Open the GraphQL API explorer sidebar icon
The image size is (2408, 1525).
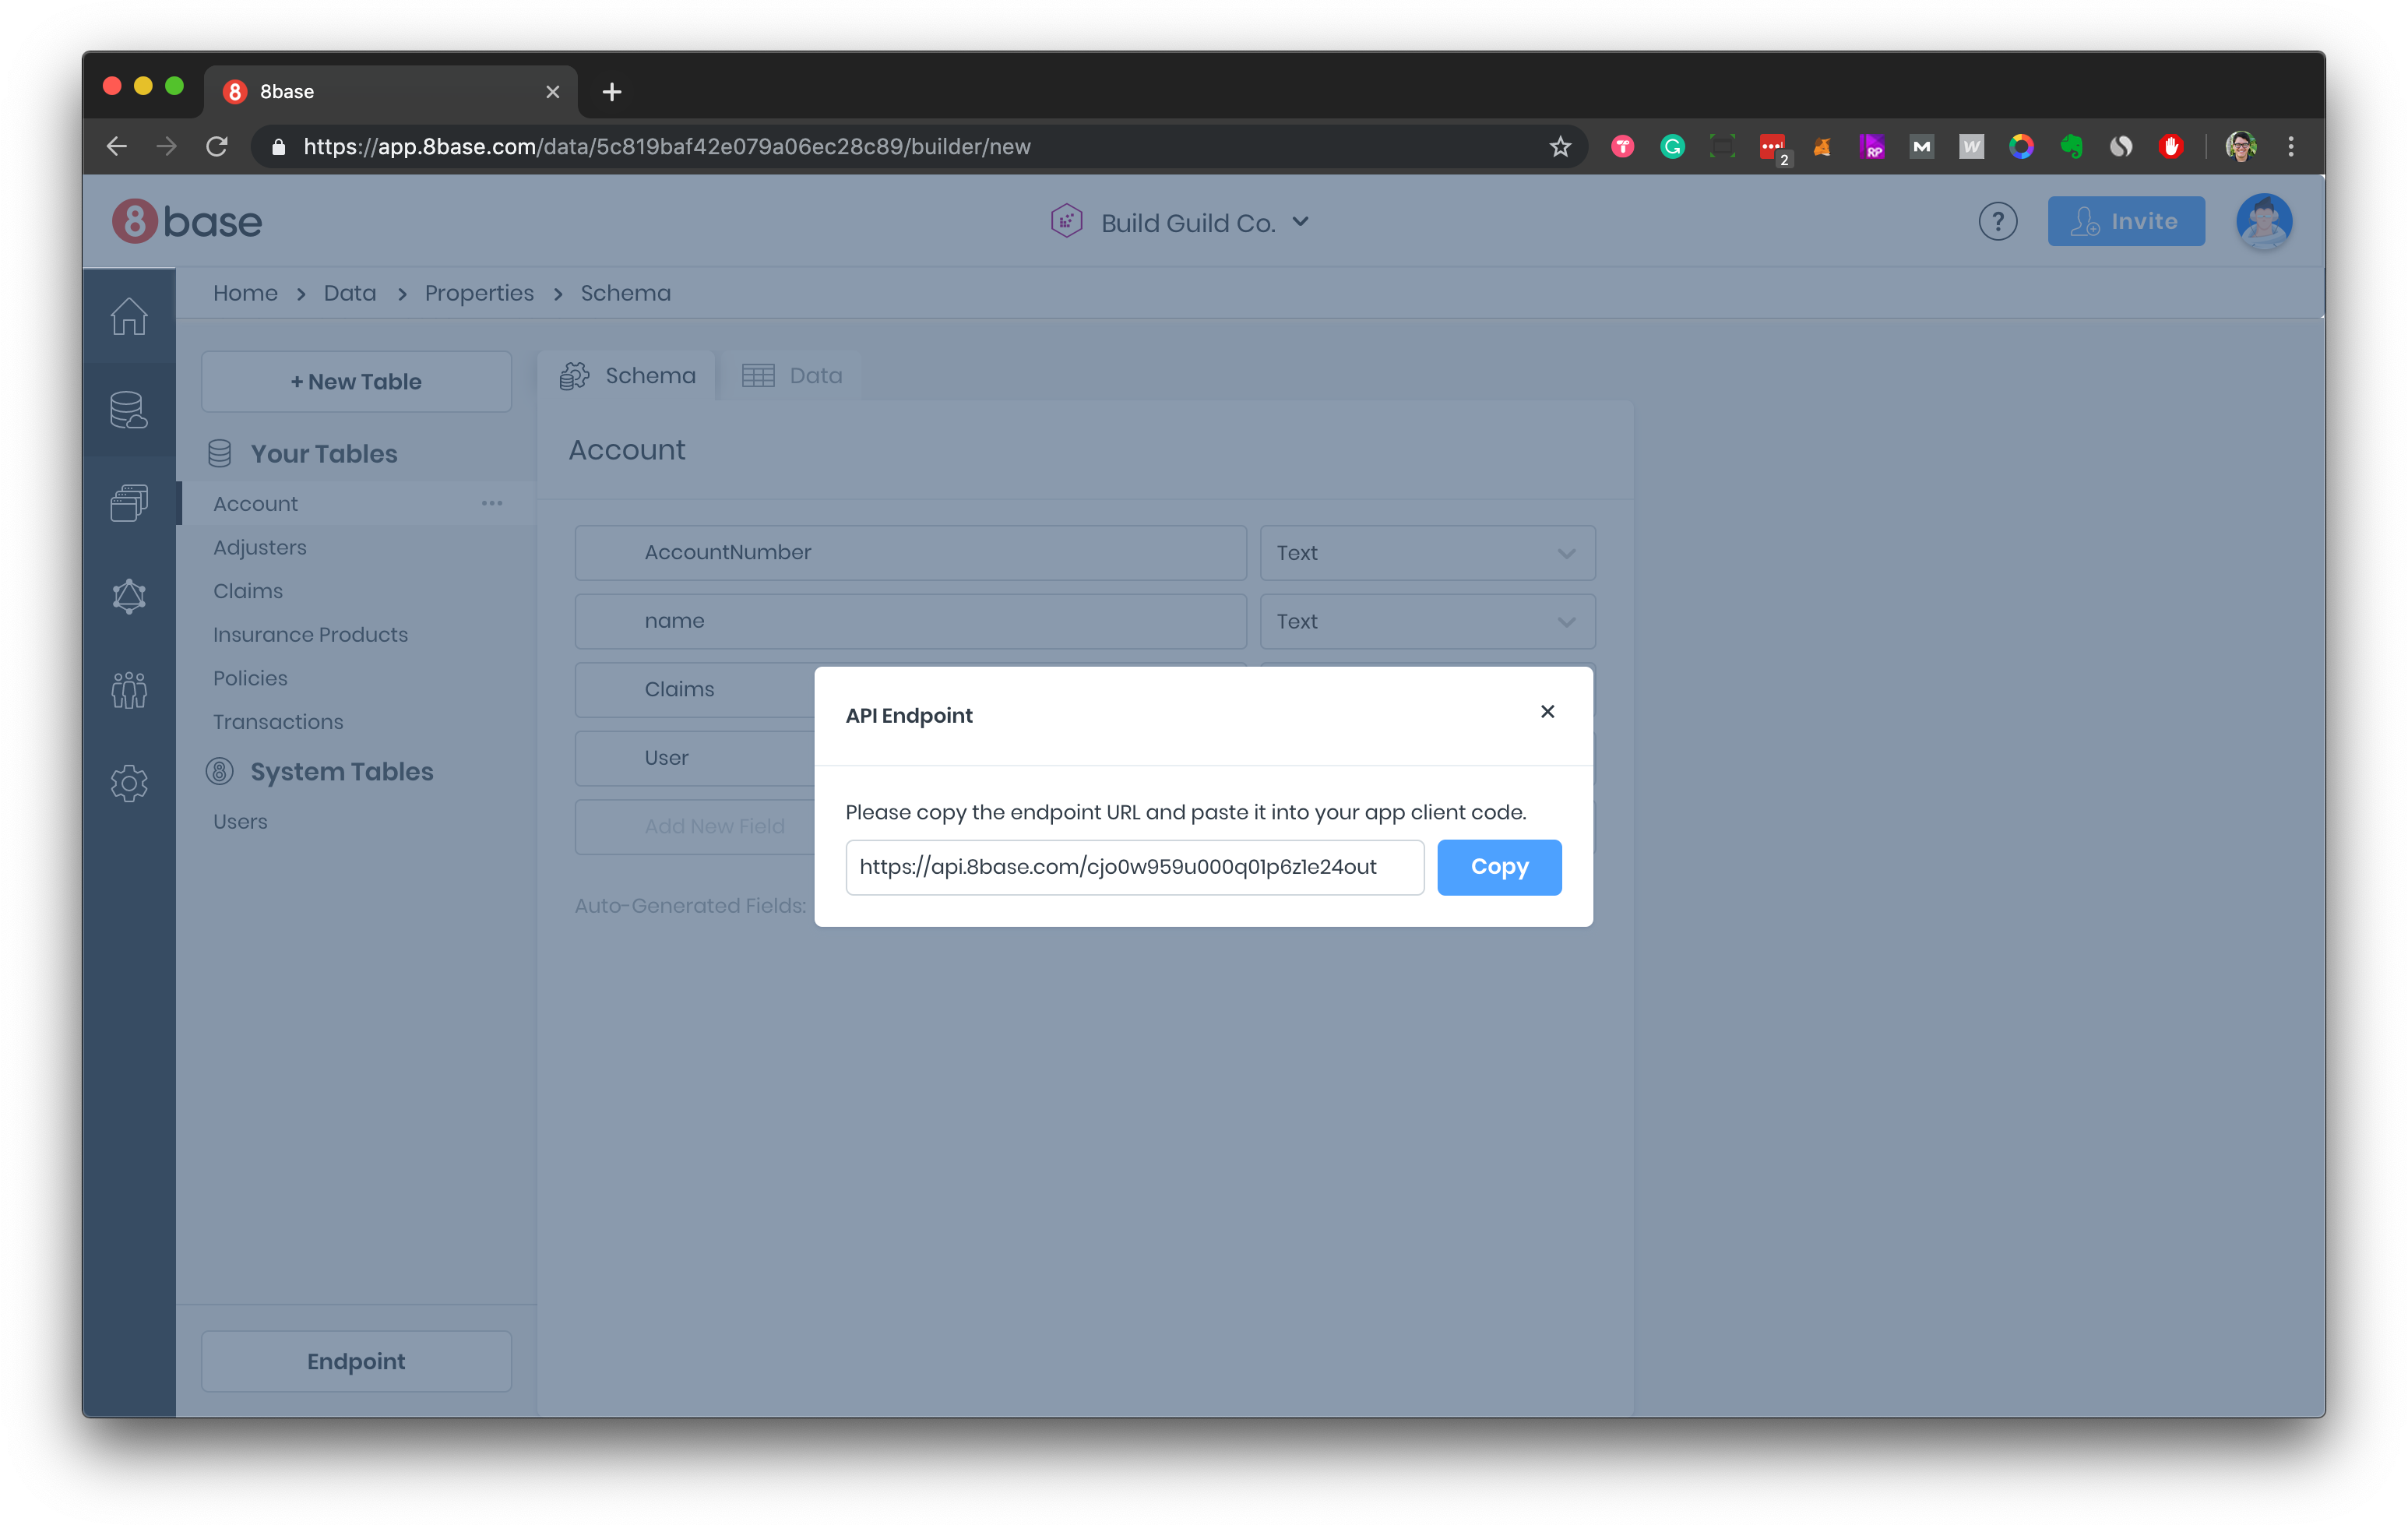[x=129, y=597]
